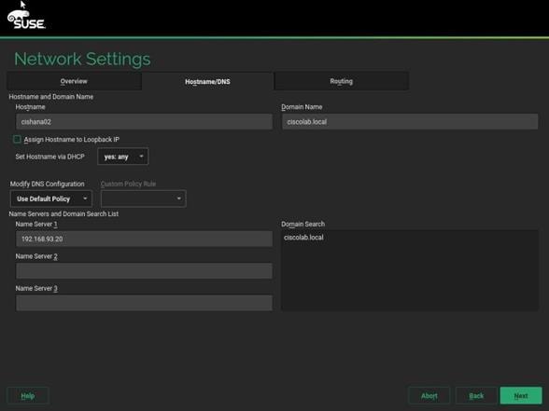Enable Assign Hostname to Loopback IP checkbox
Screen dimensions: 549x411
point(17,140)
